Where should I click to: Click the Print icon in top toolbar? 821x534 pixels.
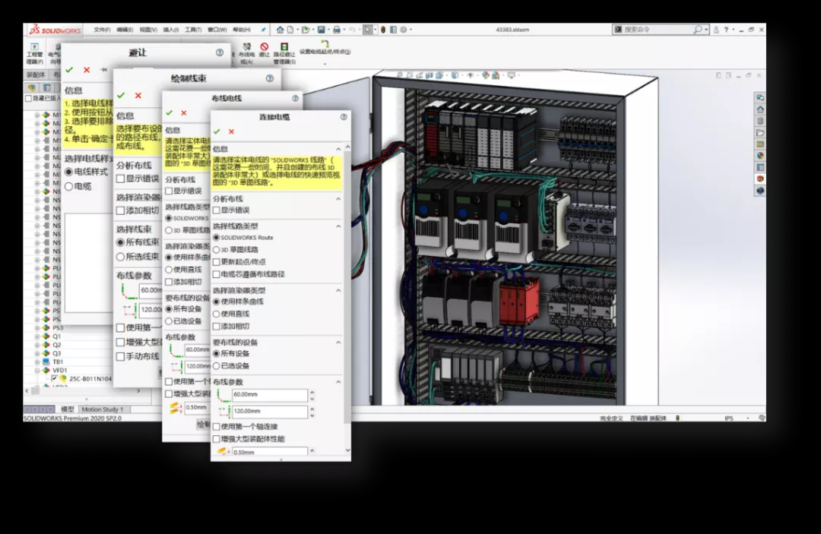click(336, 30)
